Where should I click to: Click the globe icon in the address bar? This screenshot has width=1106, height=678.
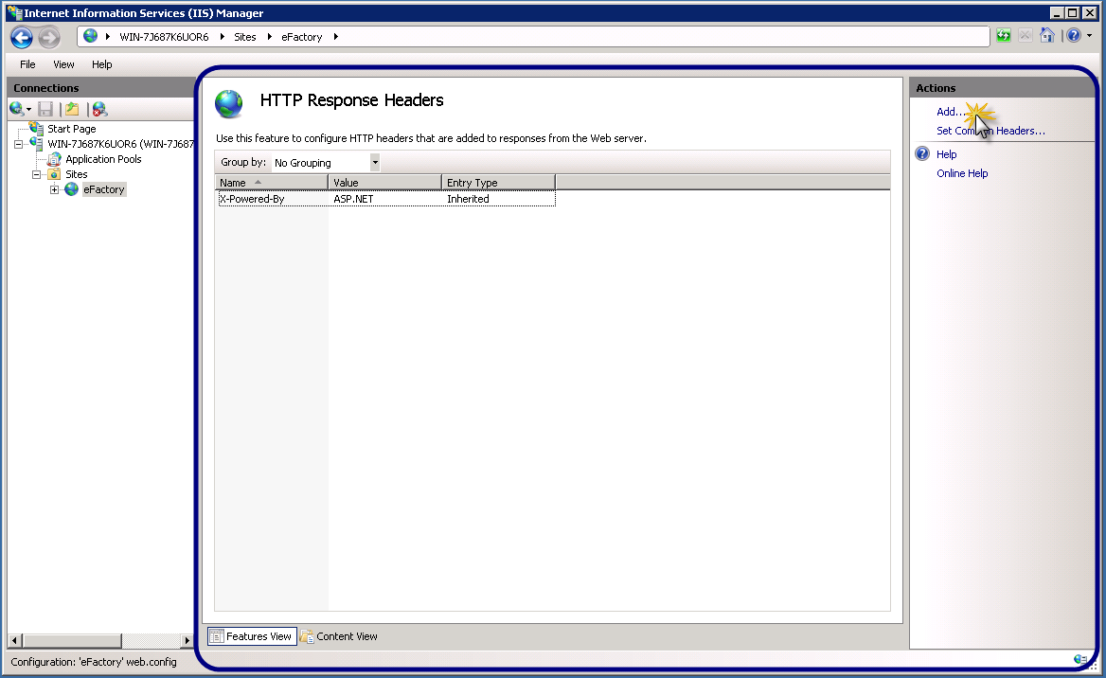tap(90, 36)
